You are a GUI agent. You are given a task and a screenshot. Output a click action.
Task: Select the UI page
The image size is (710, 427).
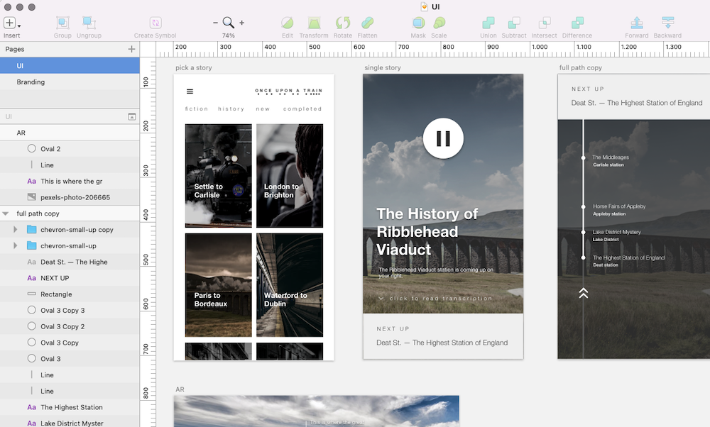(70, 65)
